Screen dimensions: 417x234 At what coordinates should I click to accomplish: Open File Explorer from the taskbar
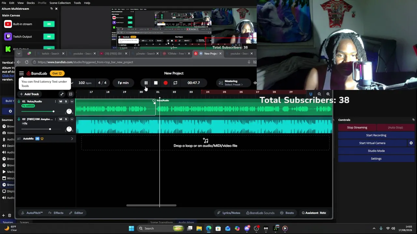tap(199, 228)
